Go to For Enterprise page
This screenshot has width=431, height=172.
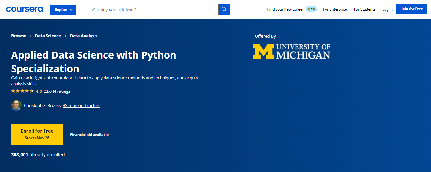pos(335,9)
